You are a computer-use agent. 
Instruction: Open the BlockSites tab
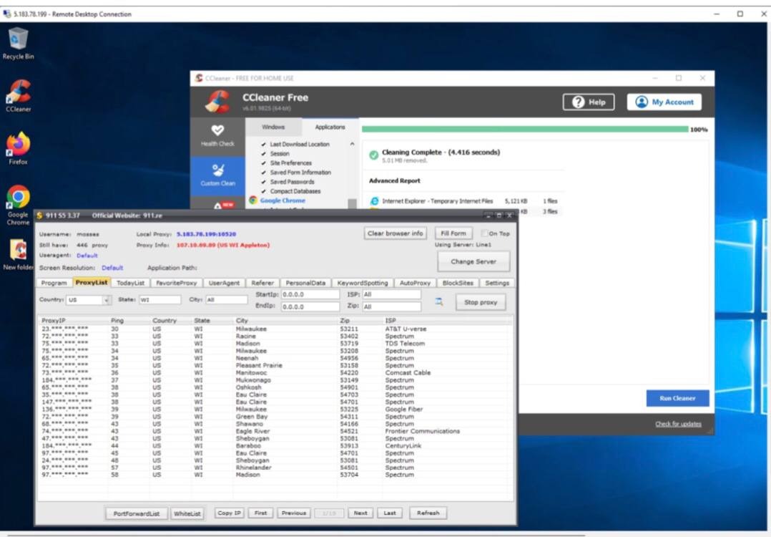tap(458, 283)
